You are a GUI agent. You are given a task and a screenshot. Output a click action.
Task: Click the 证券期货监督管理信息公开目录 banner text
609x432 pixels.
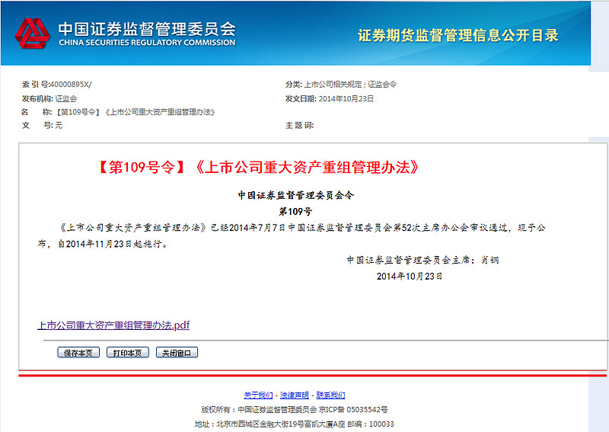(458, 35)
